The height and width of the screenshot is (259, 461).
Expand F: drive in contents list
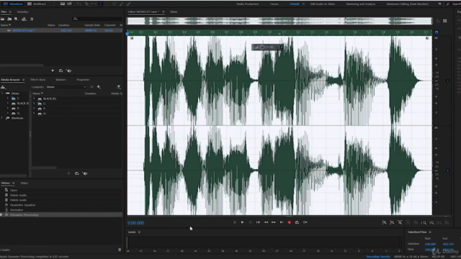tap(34, 109)
